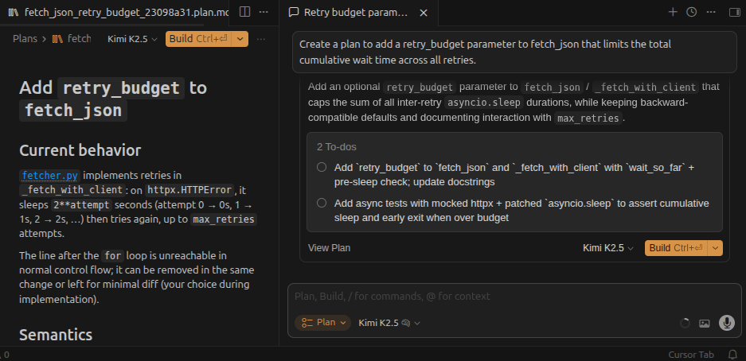Viewport: 746px width, 361px height.
Task: Start voice input with microphone icon
Action: coord(726,323)
